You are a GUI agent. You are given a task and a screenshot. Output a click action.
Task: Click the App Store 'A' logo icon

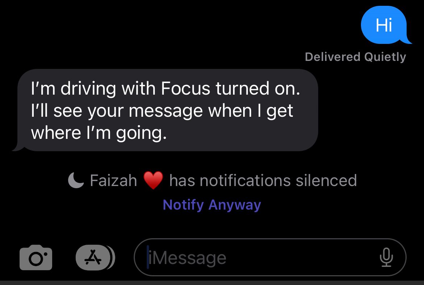[x=93, y=257]
